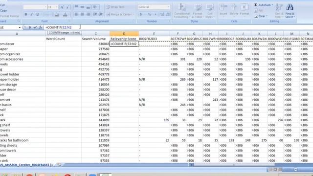Viewport: 313px width, 176px height.
Task: Open Clipboard group dialog launcher
Action: [x=19, y=21]
